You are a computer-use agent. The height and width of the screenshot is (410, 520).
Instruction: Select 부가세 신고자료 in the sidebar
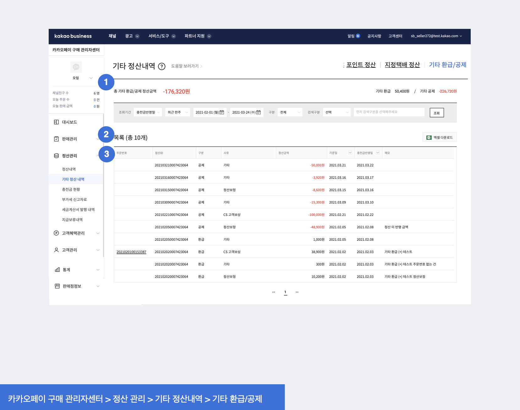(x=74, y=199)
